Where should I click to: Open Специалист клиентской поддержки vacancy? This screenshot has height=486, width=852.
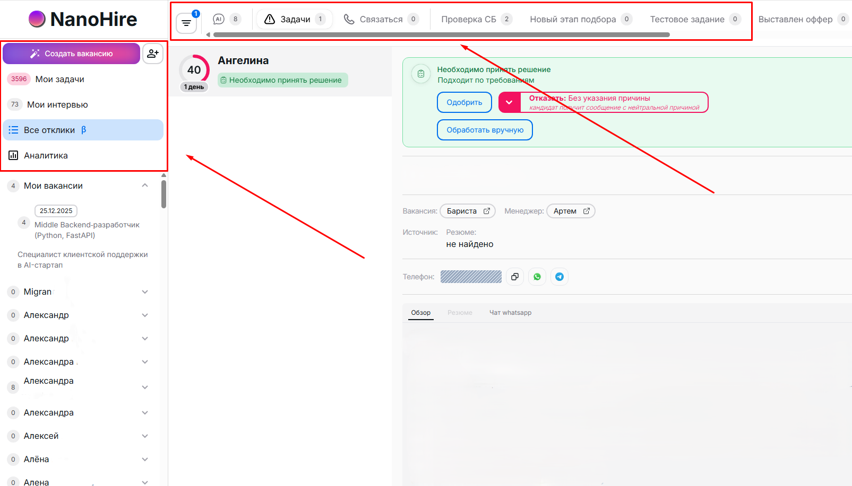click(x=83, y=260)
